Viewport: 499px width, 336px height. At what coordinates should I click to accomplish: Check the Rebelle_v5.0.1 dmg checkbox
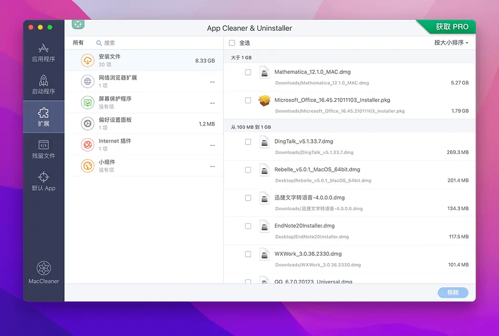248,170
